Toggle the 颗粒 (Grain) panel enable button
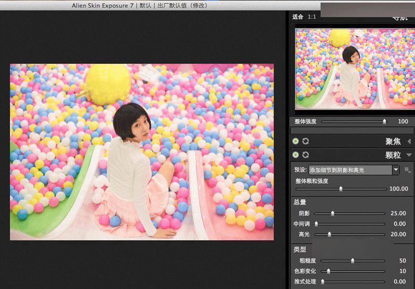 296,155
